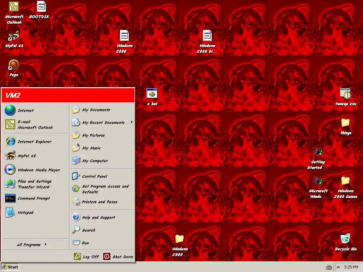Open the Getting Started desktop icon

[318, 159]
